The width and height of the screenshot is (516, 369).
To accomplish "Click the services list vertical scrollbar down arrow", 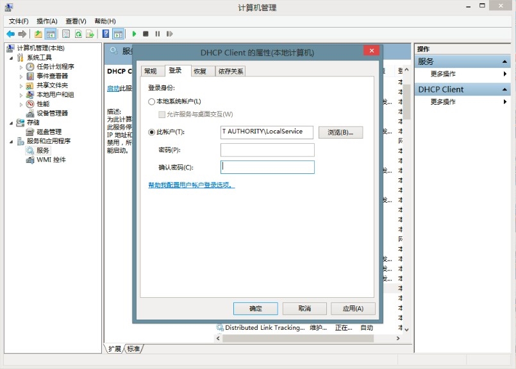I will pos(407,329).
